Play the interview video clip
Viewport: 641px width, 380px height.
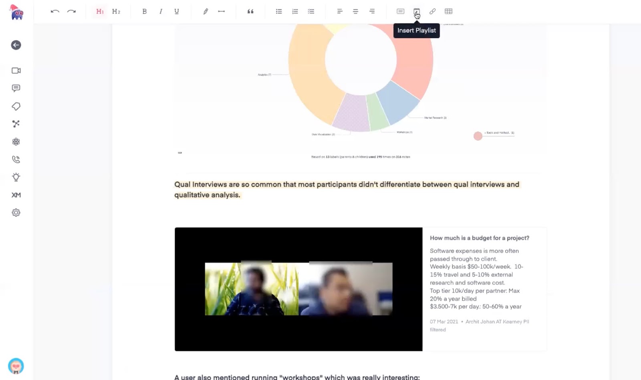pyautogui.click(x=298, y=289)
